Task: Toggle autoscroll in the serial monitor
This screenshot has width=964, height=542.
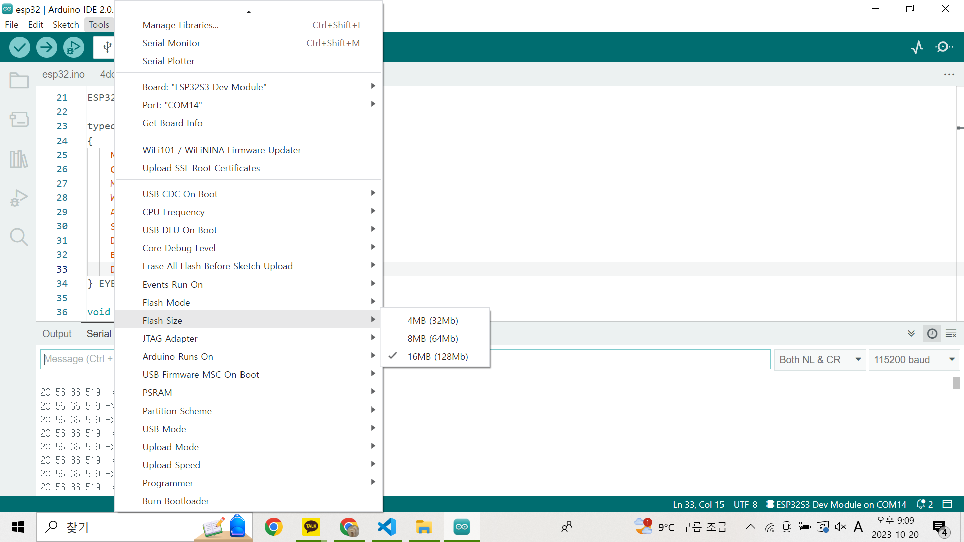Action: pyautogui.click(x=911, y=334)
